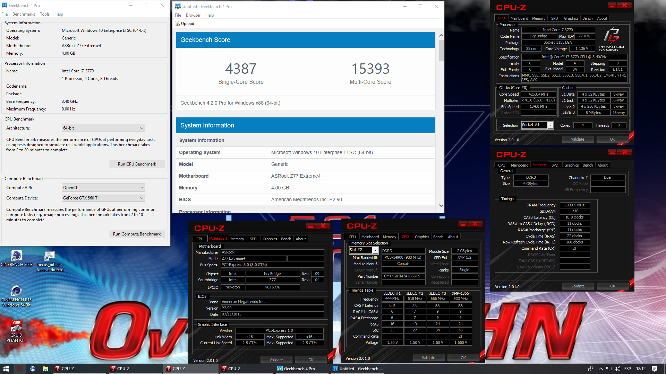The height and width of the screenshot is (374, 666).
Task: Open hexus_pifast desktop shortcut
Action: [50, 261]
